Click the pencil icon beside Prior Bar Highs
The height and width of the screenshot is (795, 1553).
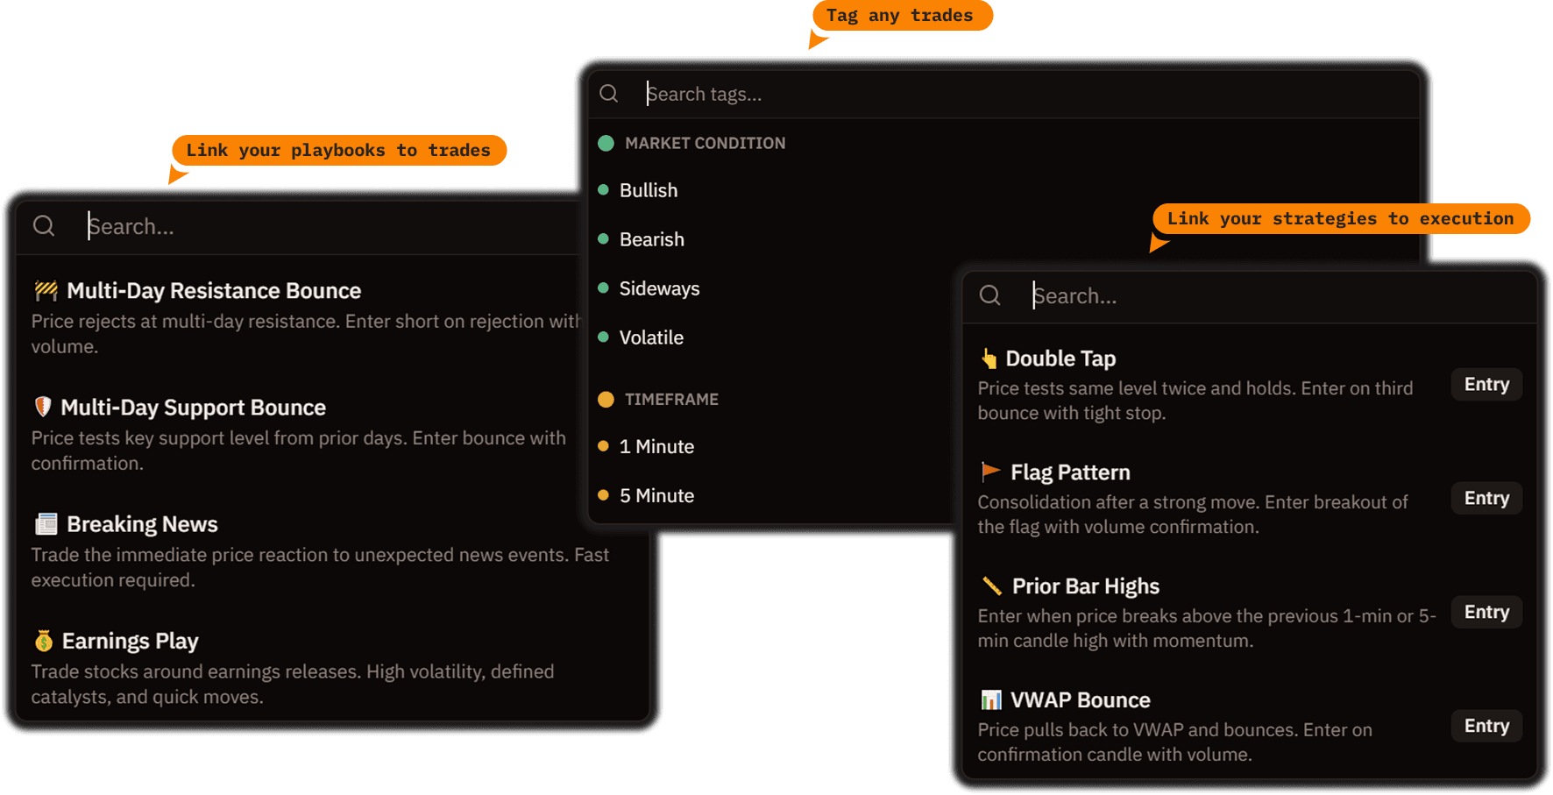(x=990, y=586)
